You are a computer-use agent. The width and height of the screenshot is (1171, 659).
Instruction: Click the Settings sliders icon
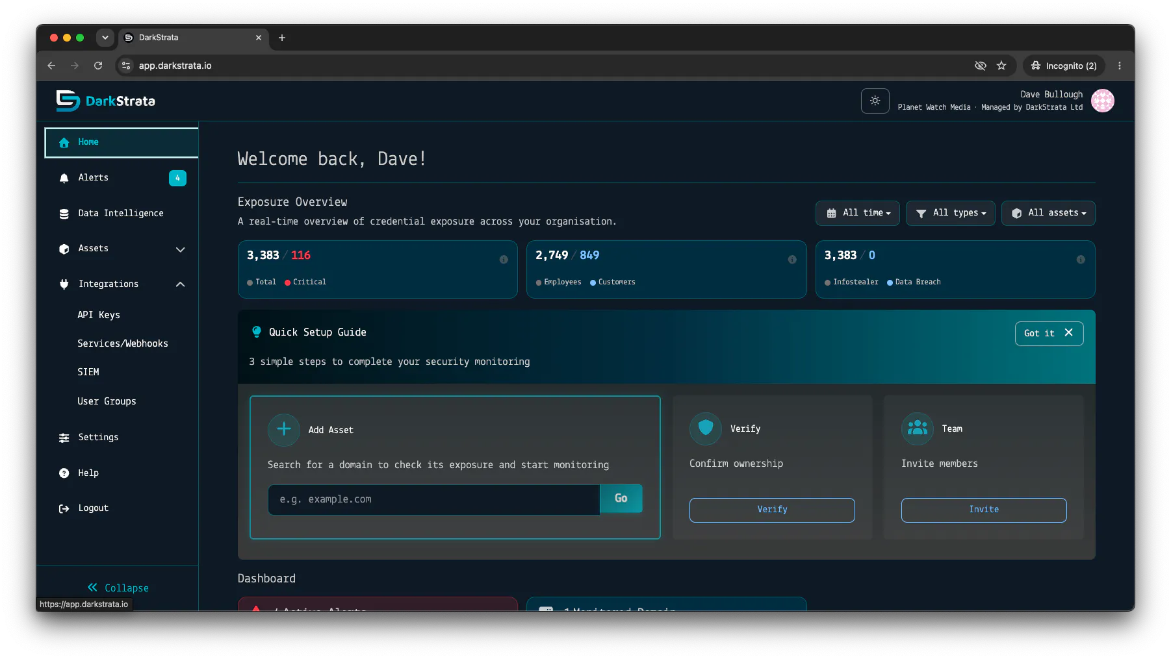pyautogui.click(x=64, y=438)
